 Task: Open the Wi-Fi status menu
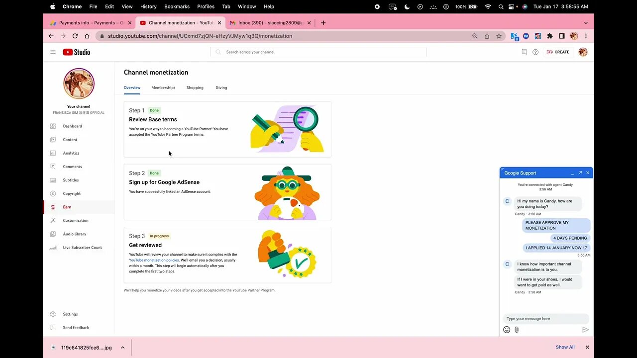tap(488, 6)
